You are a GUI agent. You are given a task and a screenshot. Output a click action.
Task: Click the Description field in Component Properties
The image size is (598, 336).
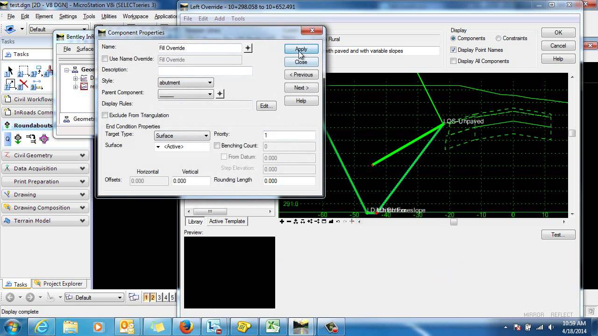205,70
